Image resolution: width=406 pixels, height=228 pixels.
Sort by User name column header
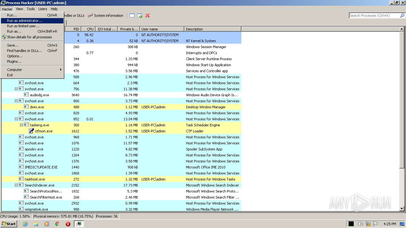tap(162, 29)
